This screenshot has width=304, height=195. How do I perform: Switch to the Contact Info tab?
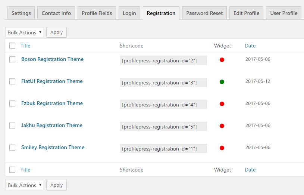point(56,13)
